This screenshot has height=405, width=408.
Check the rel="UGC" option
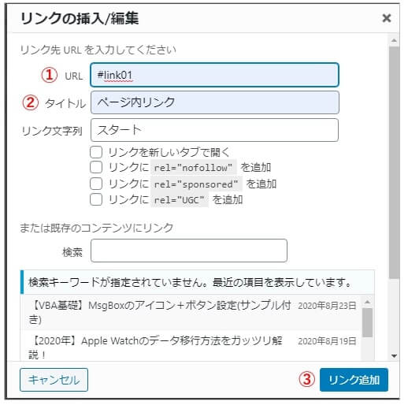click(96, 199)
